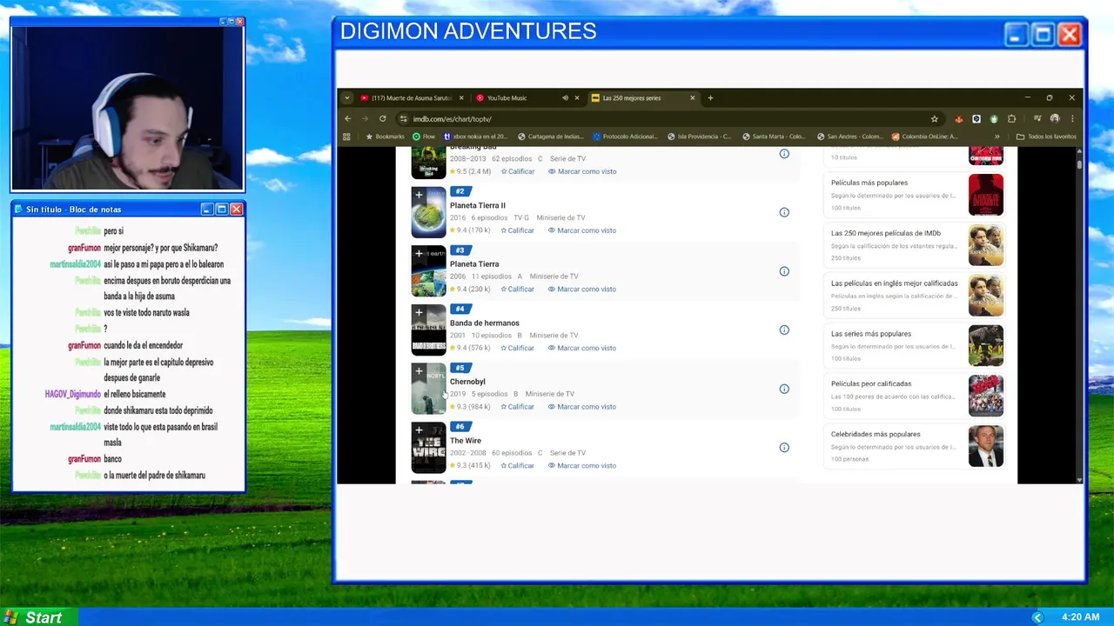Add The Wire to watchlist
1114x626 pixels.
click(x=419, y=430)
